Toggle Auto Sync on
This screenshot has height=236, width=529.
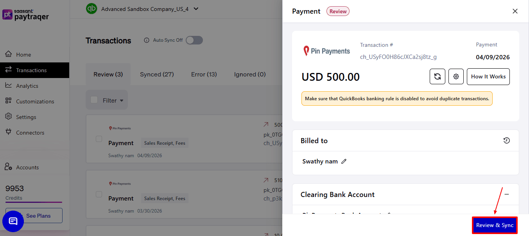click(x=194, y=40)
